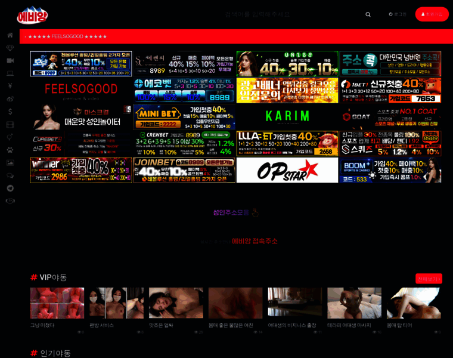Viewport: 453px width, 358px height.
Task: Open the JOINBET banner
Action: pos(184,170)
